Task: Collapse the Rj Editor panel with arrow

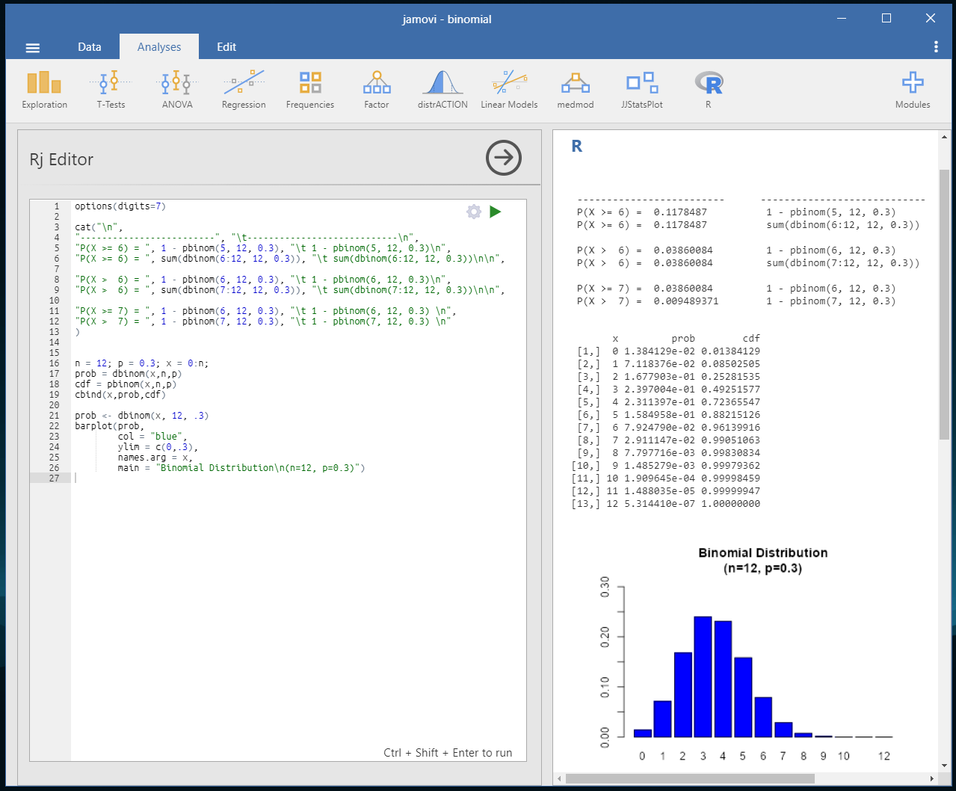Action: [504, 158]
